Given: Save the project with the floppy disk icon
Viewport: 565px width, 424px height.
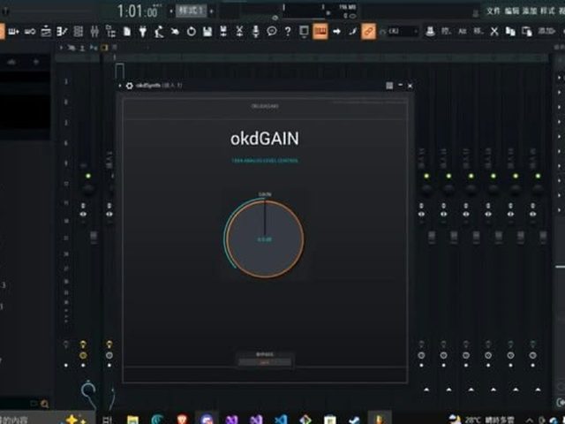Looking at the screenshot, I should [207, 32].
